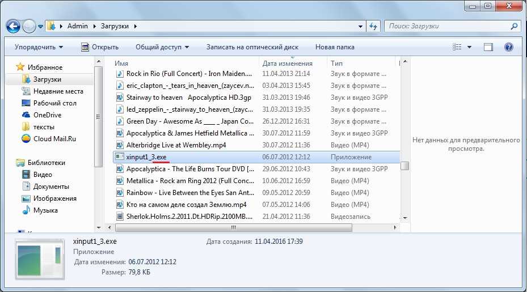Click the Открыть toolbar button

[x=100, y=47]
